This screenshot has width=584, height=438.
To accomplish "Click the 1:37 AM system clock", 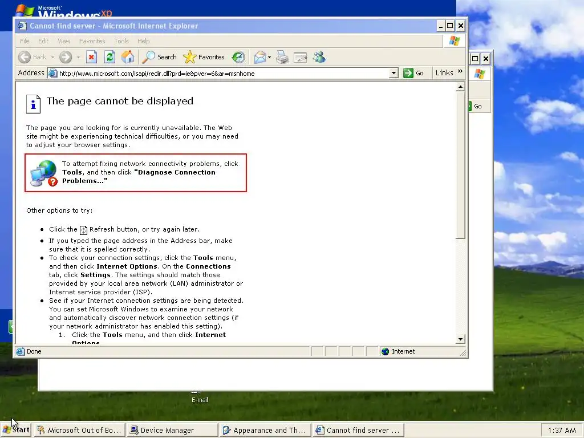I will tap(562, 430).
